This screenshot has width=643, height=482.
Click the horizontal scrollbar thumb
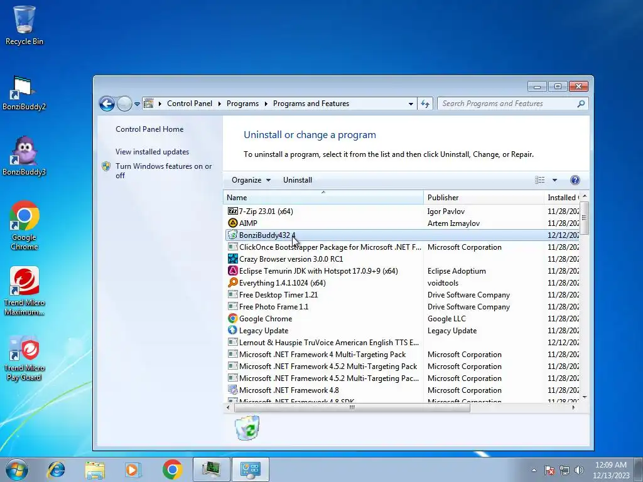(x=352, y=407)
